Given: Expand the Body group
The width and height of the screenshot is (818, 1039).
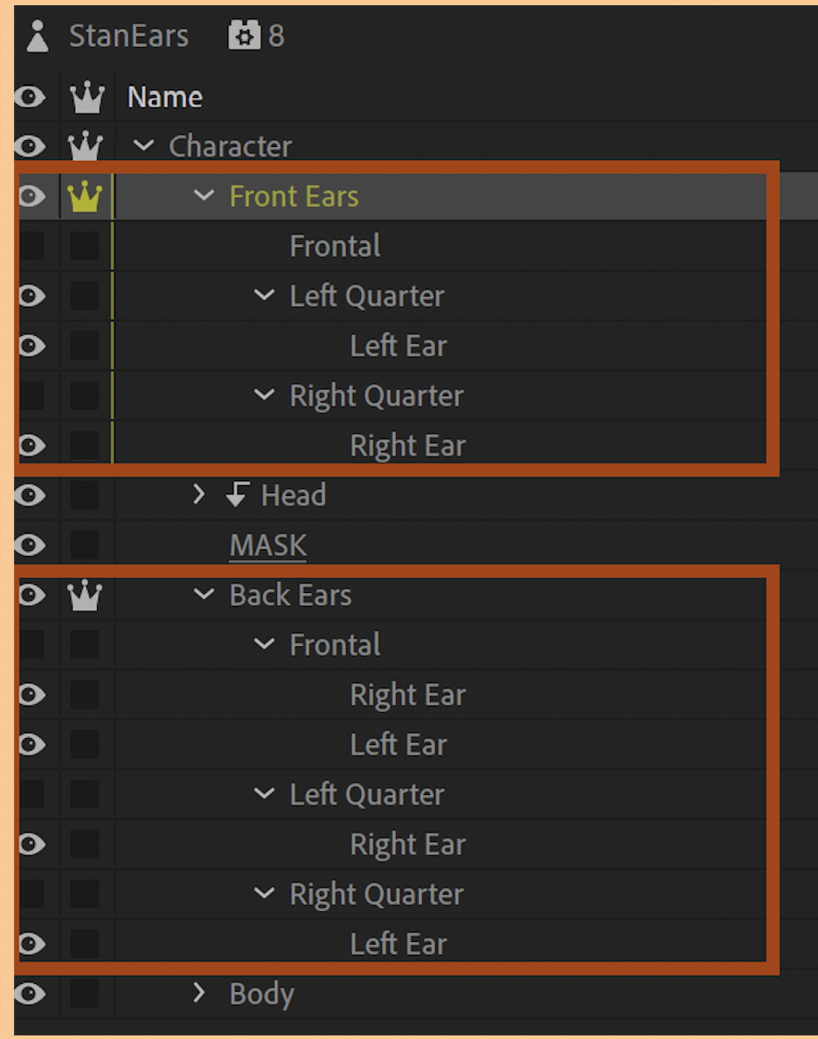Looking at the screenshot, I should click(x=198, y=994).
